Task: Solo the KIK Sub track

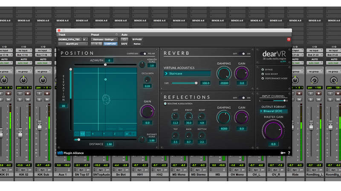Action: tap(39, 99)
